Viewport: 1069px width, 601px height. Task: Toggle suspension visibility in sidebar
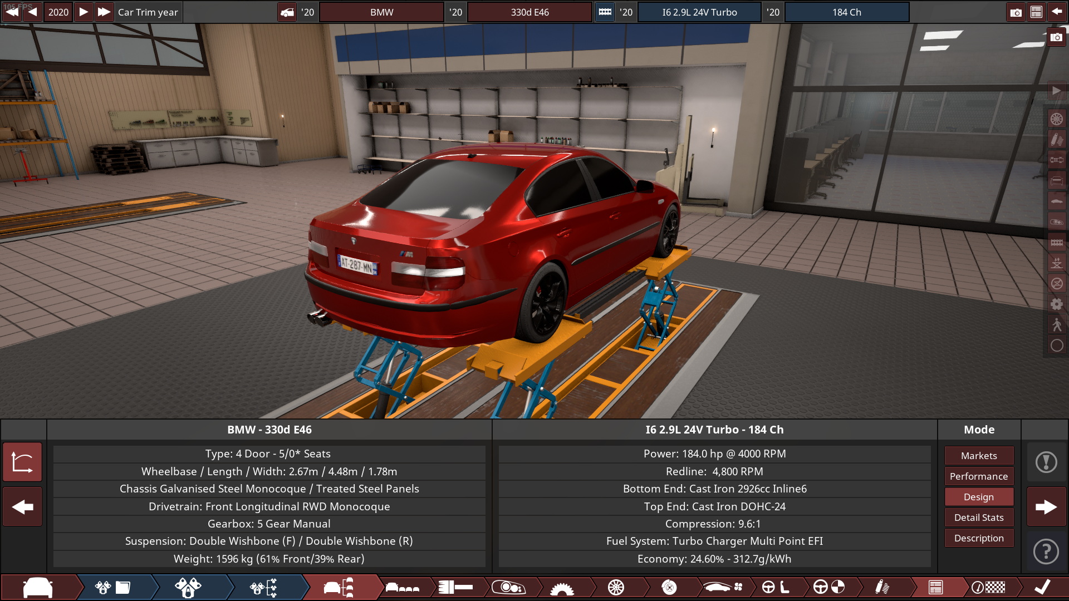pos(1056,139)
